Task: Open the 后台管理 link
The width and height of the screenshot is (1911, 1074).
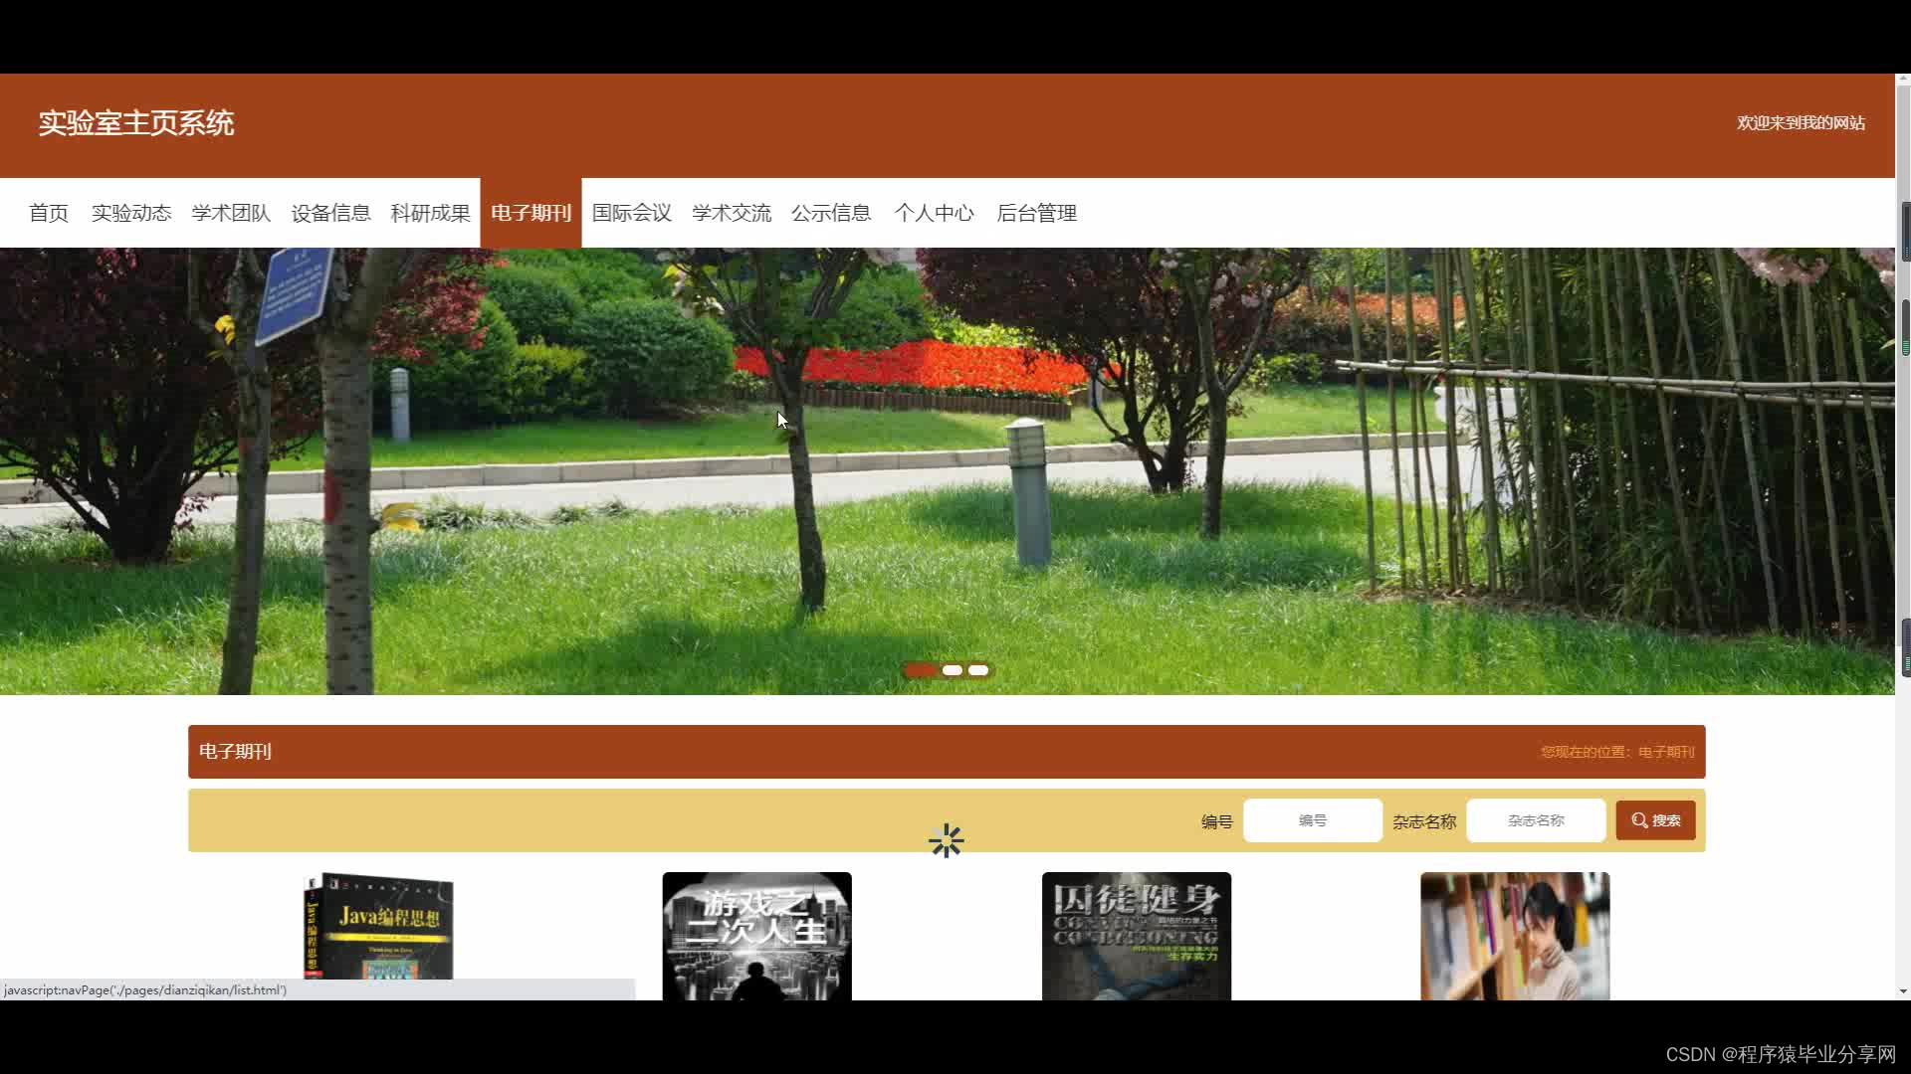Action: click(x=1036, y=213)
